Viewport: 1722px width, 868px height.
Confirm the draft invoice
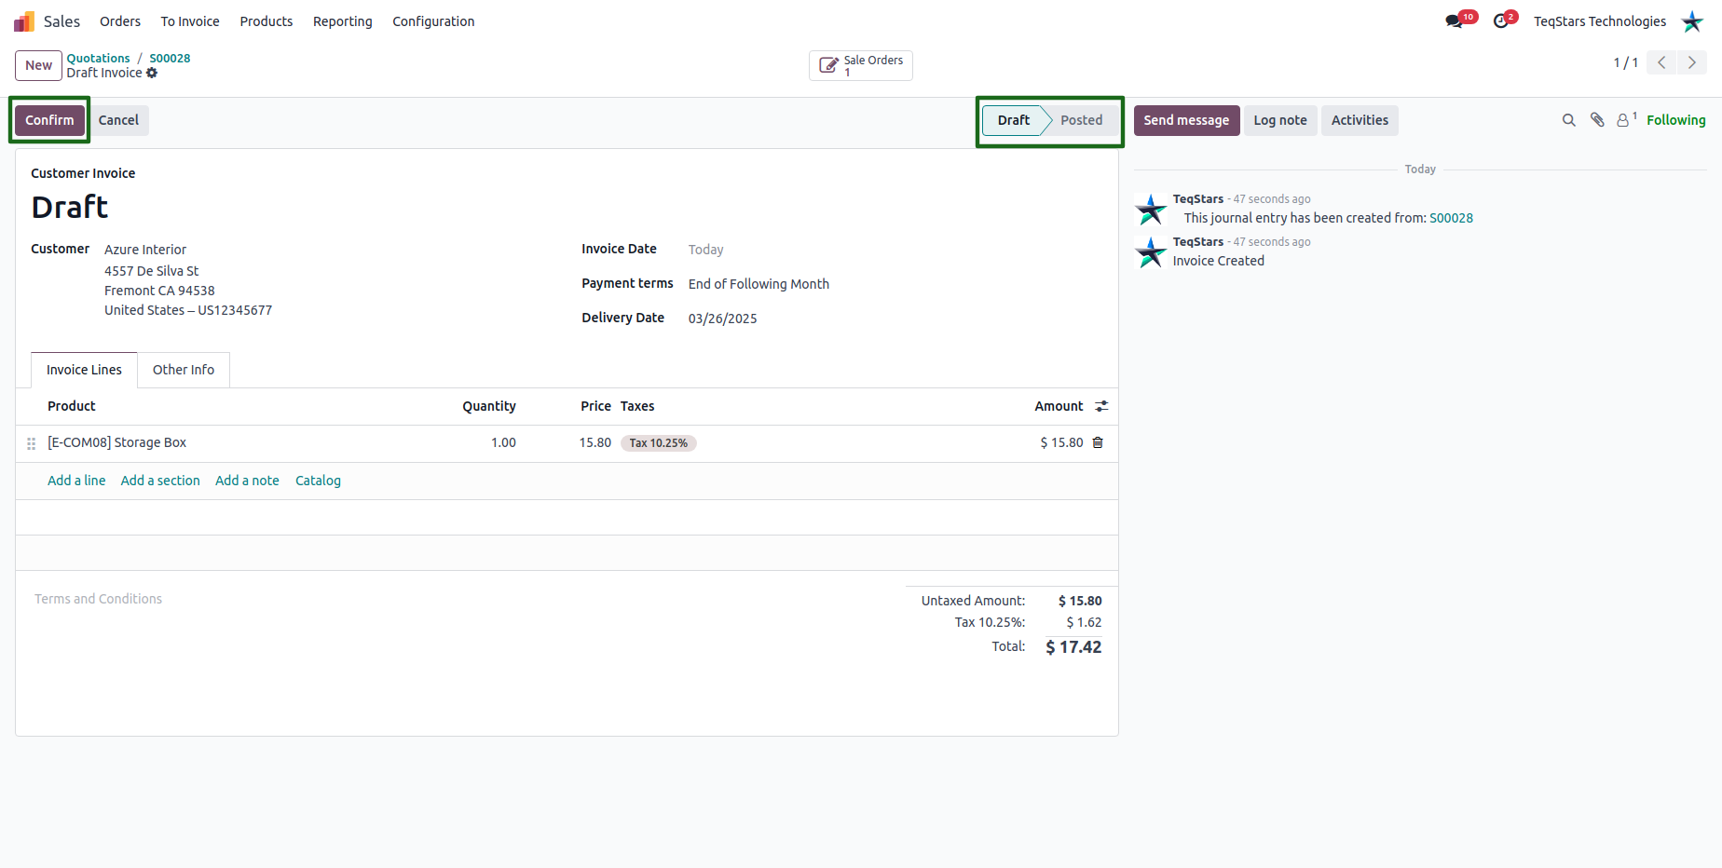pos(49,120)
